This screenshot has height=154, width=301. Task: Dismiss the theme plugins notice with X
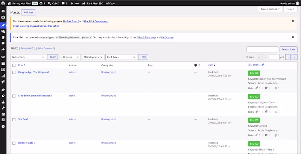pos(293,21)
